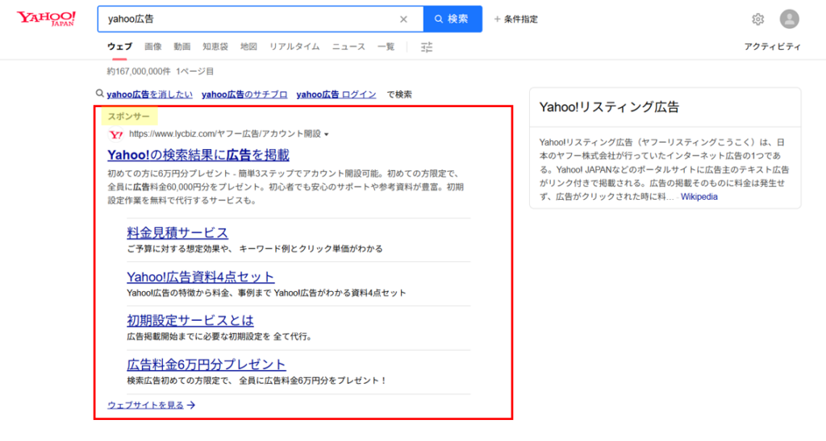Click the Yahoo! JAPAN logo
The width and height of the screenshot is (826, 441).
46,19
